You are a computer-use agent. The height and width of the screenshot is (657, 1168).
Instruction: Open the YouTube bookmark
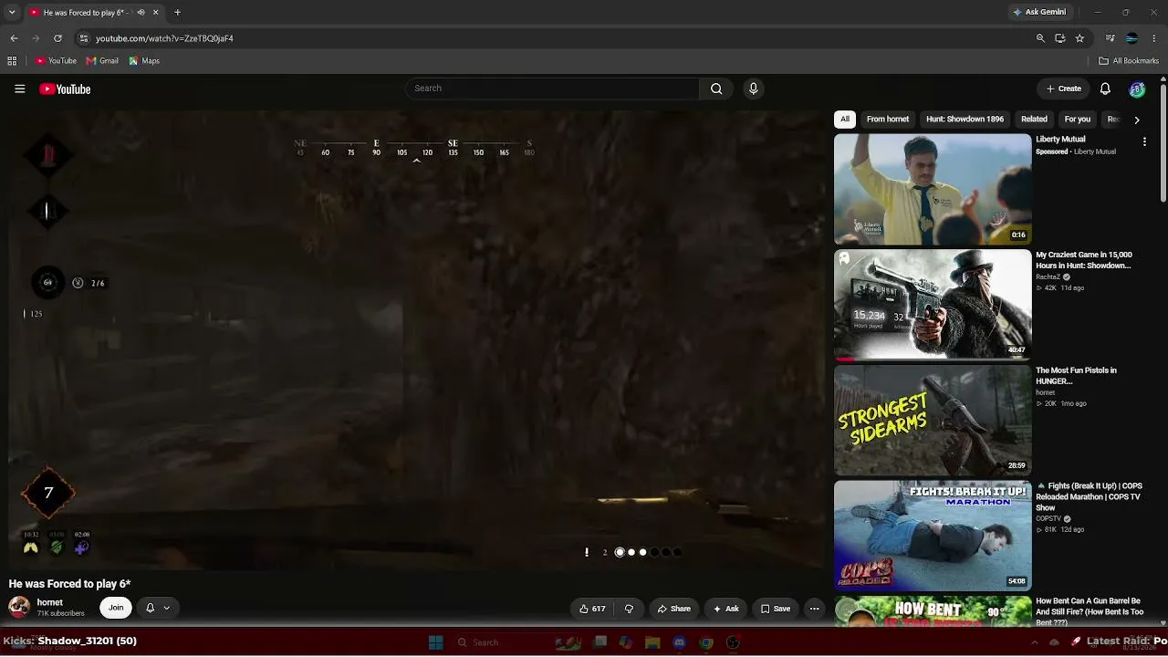(56, 61)
